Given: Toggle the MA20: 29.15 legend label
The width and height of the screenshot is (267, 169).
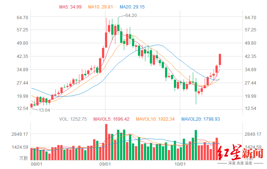Looking at the screenshot, I should point(132,7).
